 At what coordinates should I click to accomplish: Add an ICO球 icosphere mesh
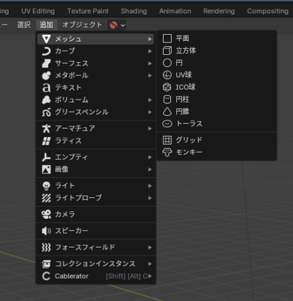pos(217,87)
